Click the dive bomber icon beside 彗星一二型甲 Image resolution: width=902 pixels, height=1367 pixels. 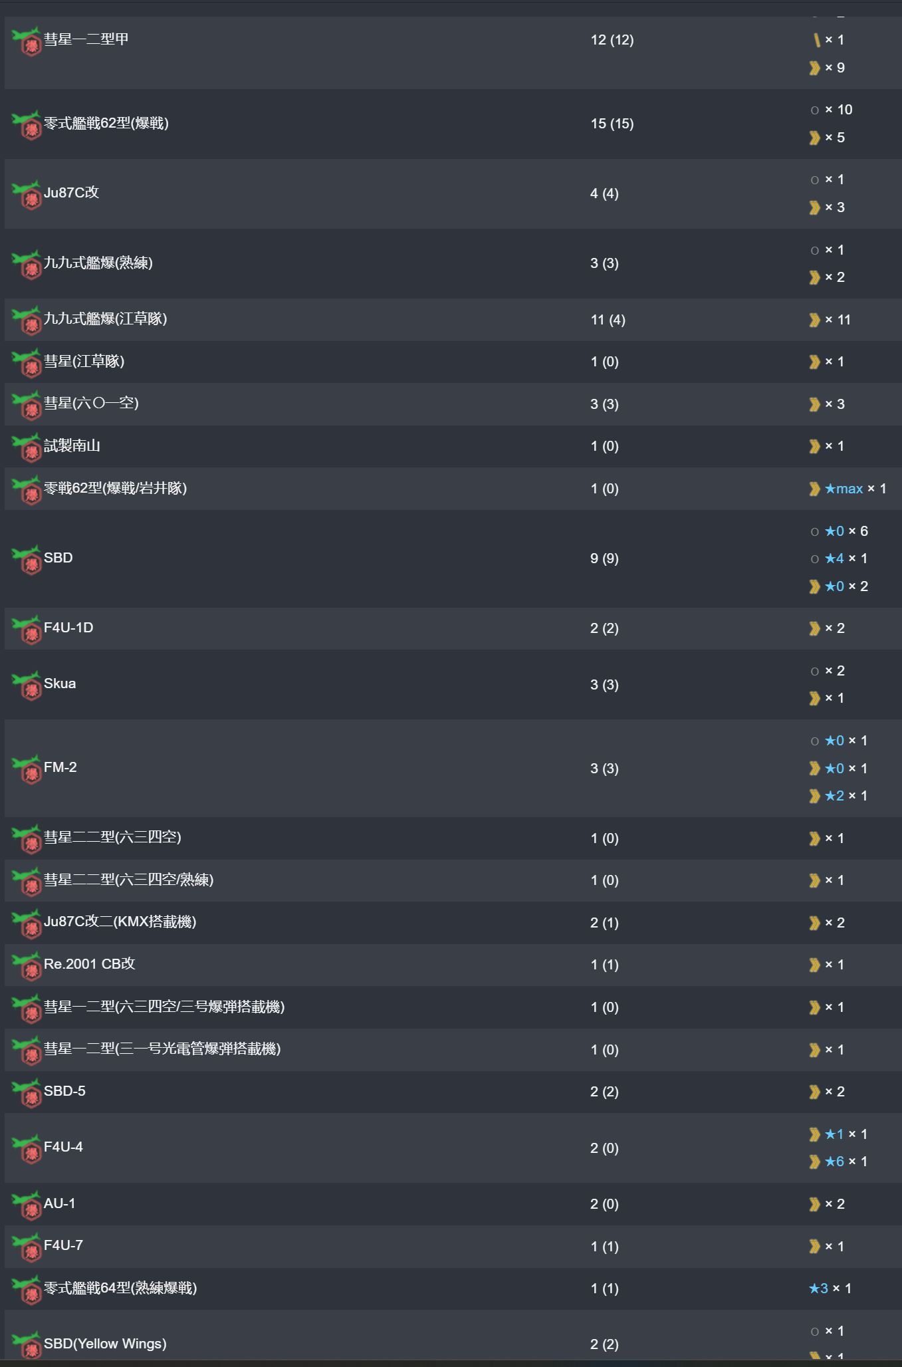coord(27,41)
